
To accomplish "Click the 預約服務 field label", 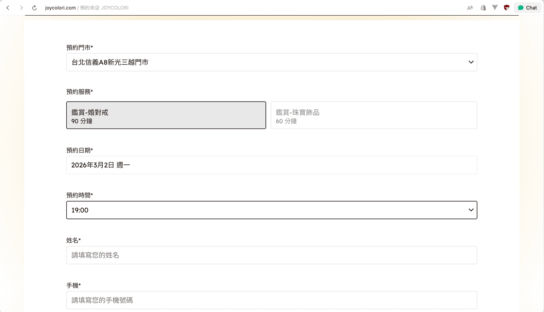I will point(79,92).
